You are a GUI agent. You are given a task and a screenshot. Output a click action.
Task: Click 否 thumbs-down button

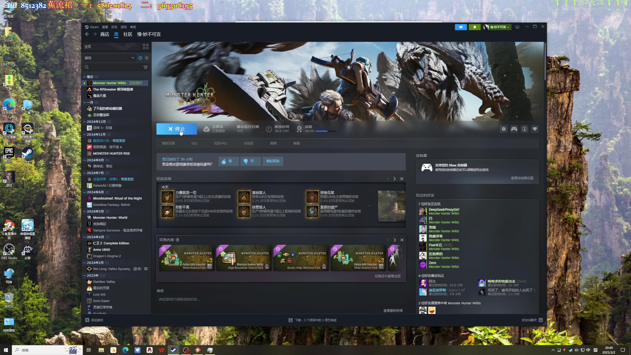click(x=250, y=161)
